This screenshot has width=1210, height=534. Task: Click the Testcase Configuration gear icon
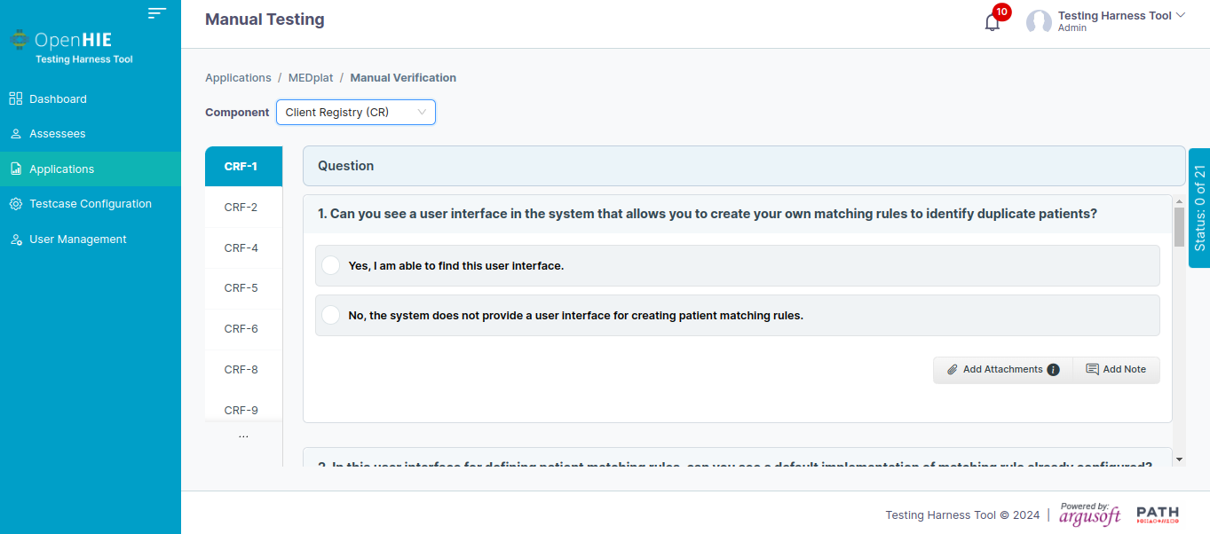coord(16,204)
